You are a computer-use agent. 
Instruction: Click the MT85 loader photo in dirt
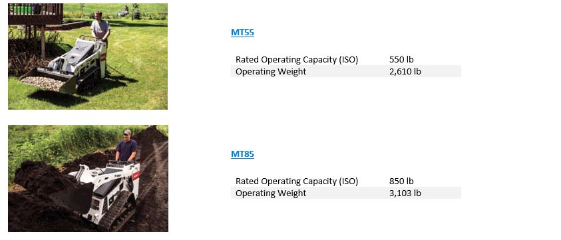(x=88, y=178)
